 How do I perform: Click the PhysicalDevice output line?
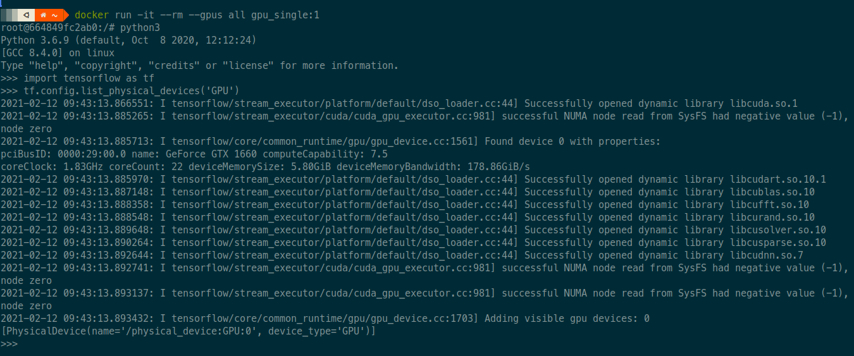188,331
